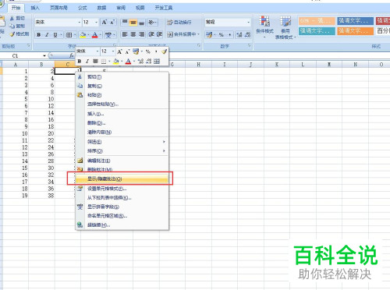Switch to the 开发工具 (Developer) ribbon tab

[164, 8]
